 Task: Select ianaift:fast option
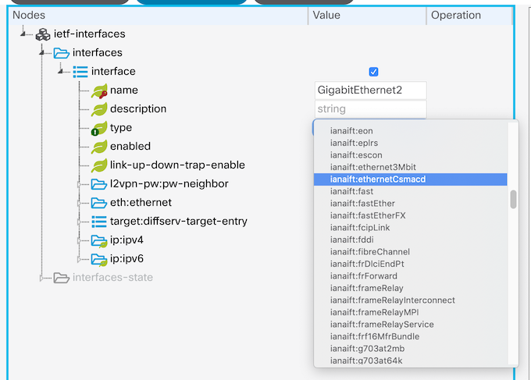click(410, 191)
